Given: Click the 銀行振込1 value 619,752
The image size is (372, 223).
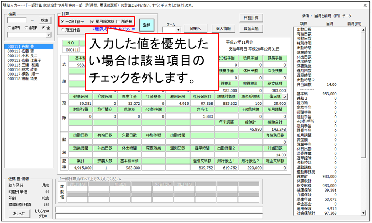Looking at the screenshot, I should [x=226, y=168].
